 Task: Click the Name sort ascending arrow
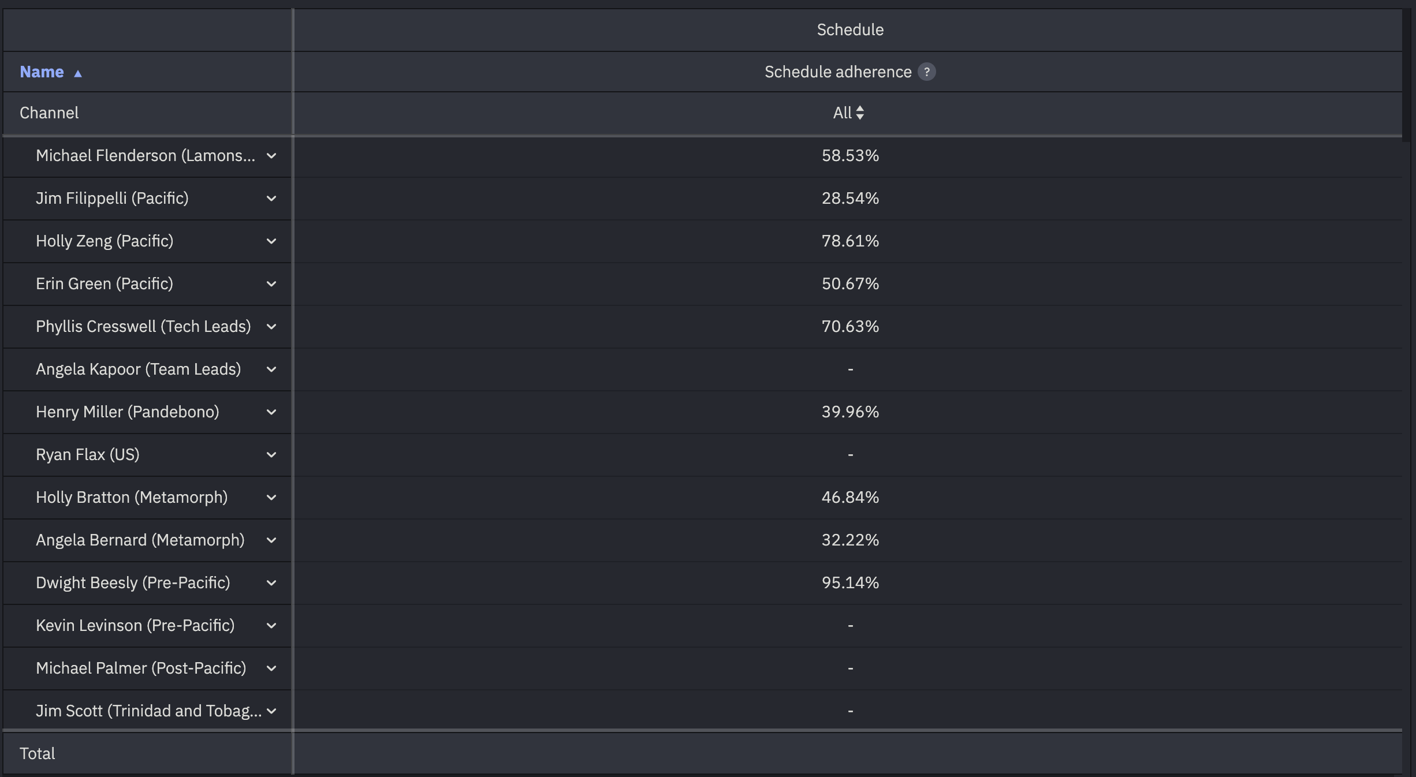click(78, 73)
